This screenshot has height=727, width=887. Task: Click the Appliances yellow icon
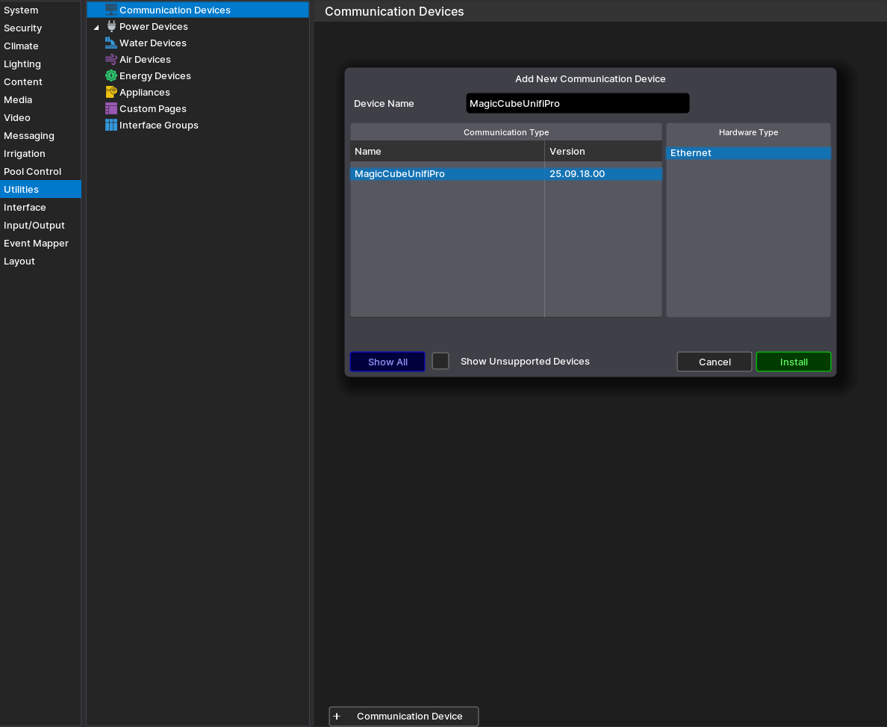pos(111,92)
